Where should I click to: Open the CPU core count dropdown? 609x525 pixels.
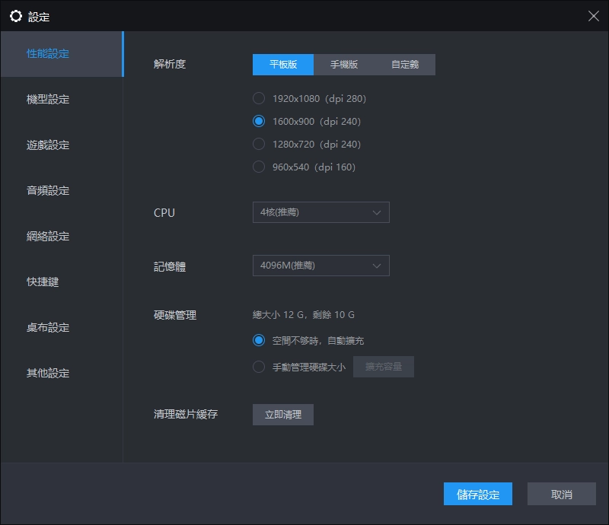point(320,212)
